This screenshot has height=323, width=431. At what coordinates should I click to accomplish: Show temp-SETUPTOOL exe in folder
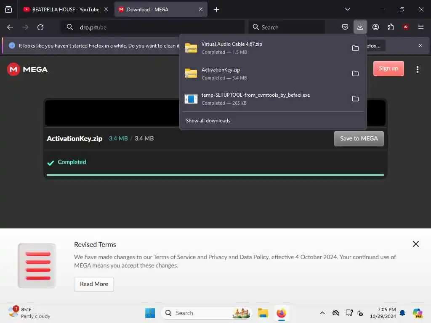pyautogui.click(x=355, y=98)
